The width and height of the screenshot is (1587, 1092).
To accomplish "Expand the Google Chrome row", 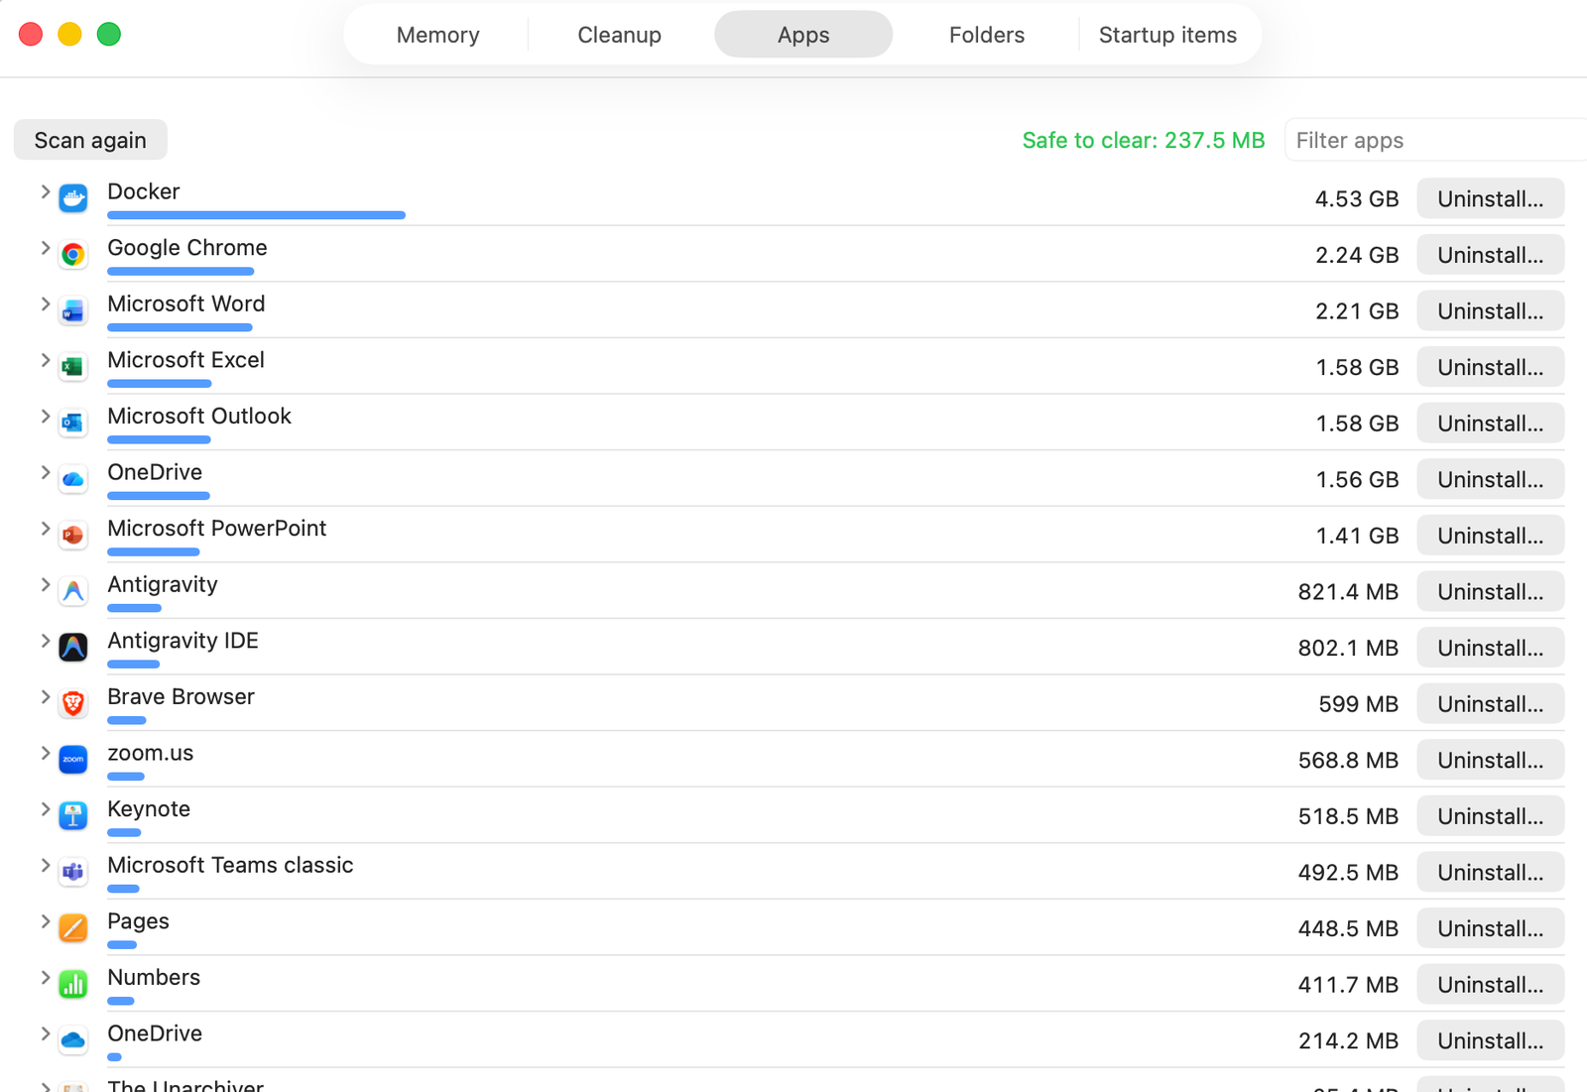I will [x=45, y=248].
